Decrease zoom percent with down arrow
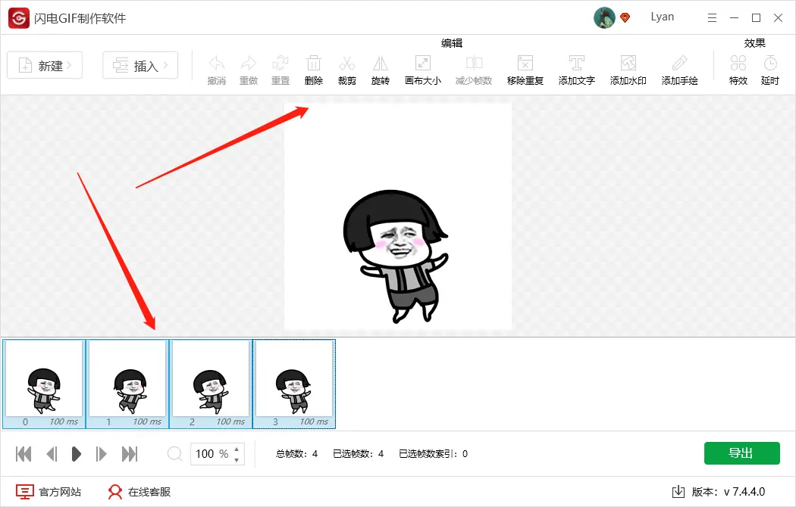Viewport: 796px width, 507px height. coord(237,459)
